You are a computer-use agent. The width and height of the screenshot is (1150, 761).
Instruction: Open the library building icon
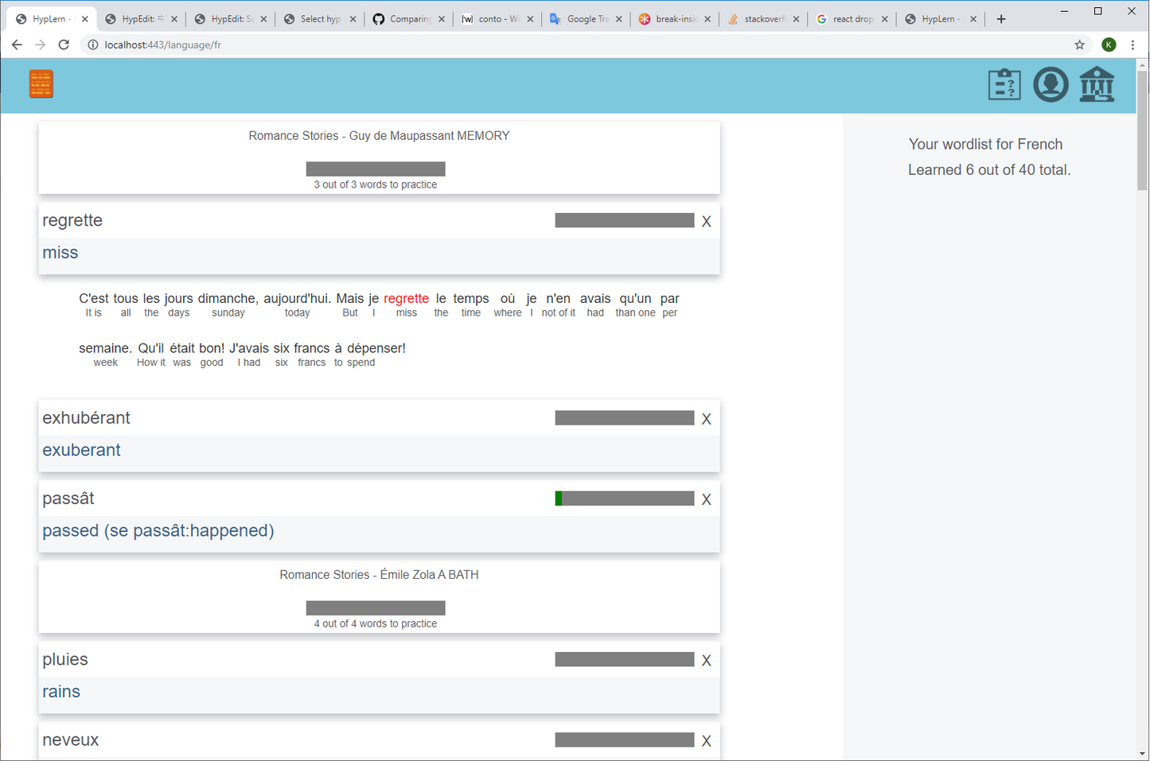pyautogui.click(x=1097, y=84)
